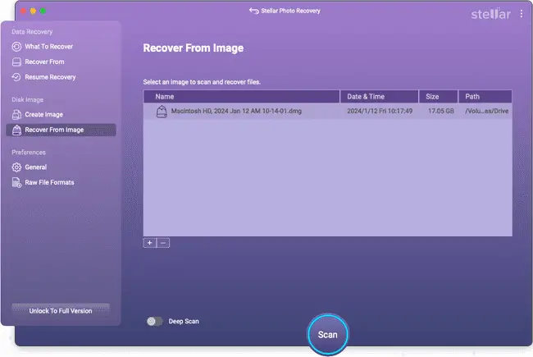The image size is (533, 357).
Task: Click the Recover From Image icon in sidebar
Action: point(16,130)
